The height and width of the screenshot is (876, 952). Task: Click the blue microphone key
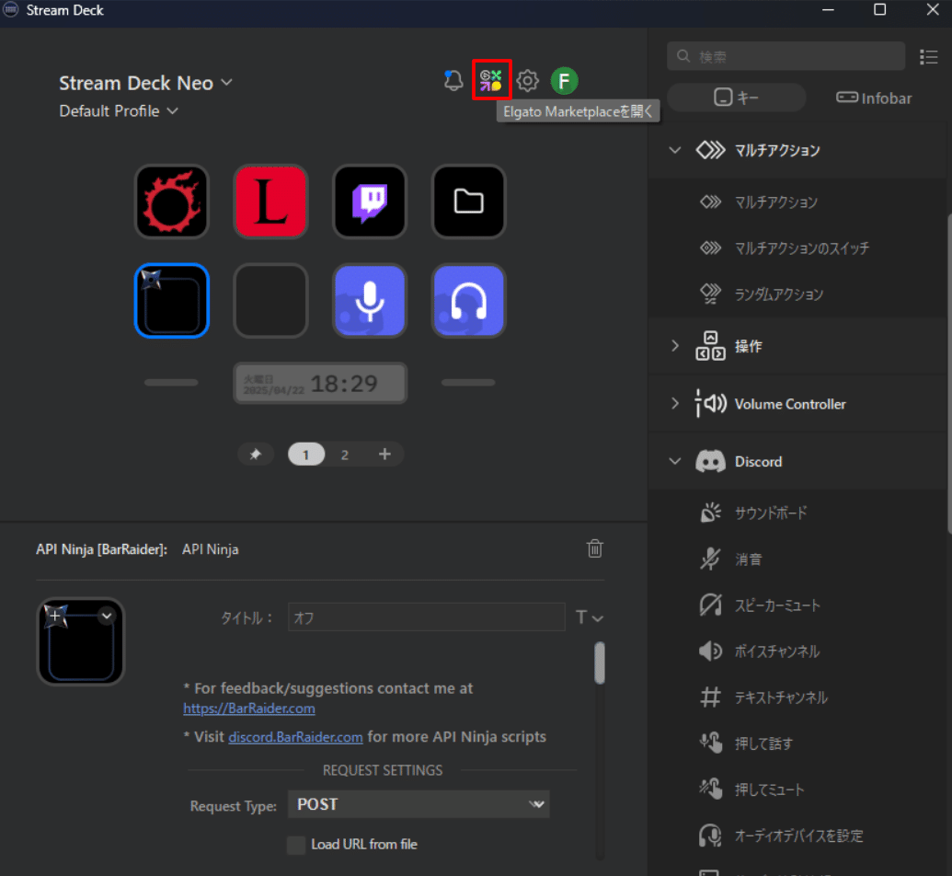369,301
